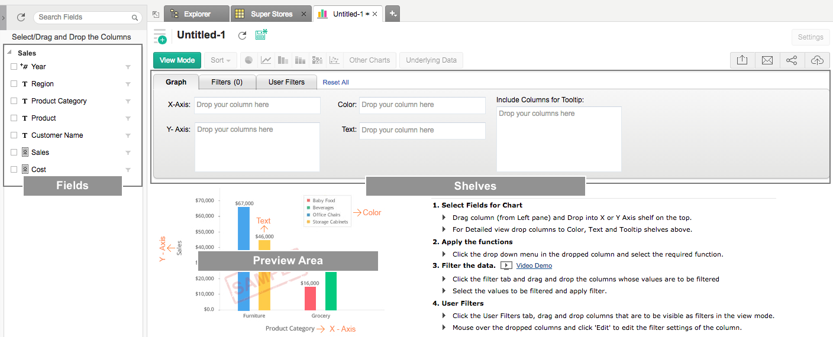Tick the Sales column checkbox

pyautogui.click(x=14, y=153)
